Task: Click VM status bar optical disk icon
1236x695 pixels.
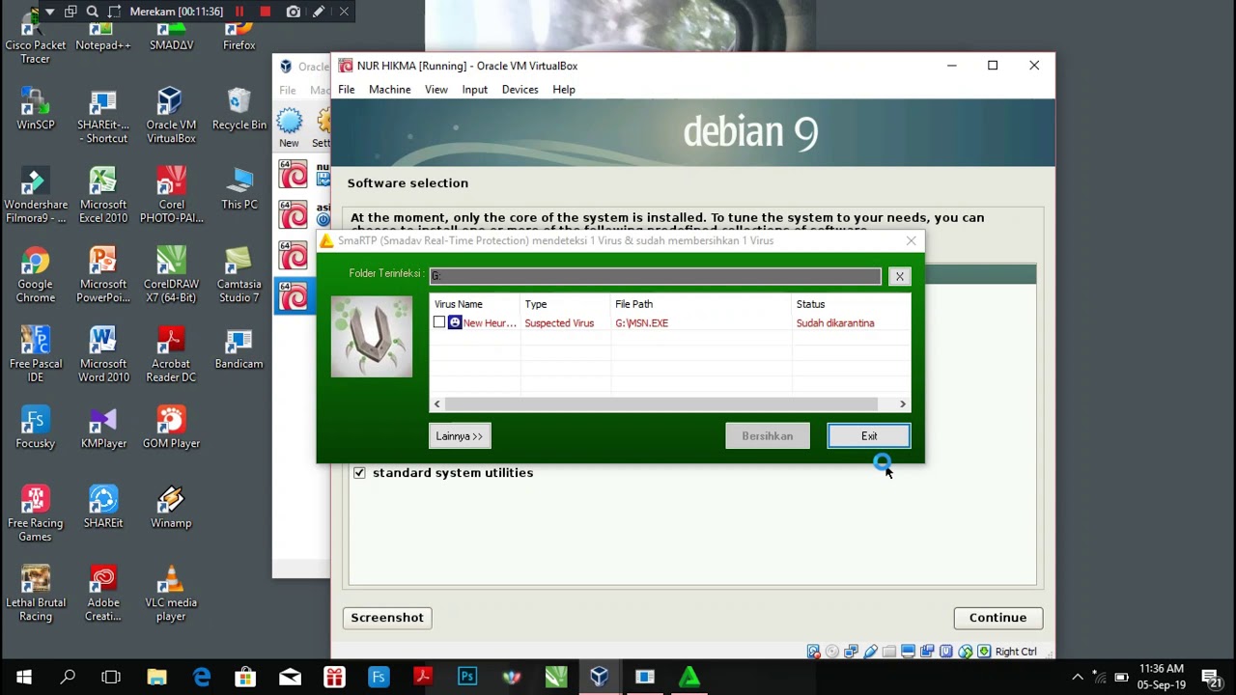Action: pyautogui.click(x=832, y=652)
